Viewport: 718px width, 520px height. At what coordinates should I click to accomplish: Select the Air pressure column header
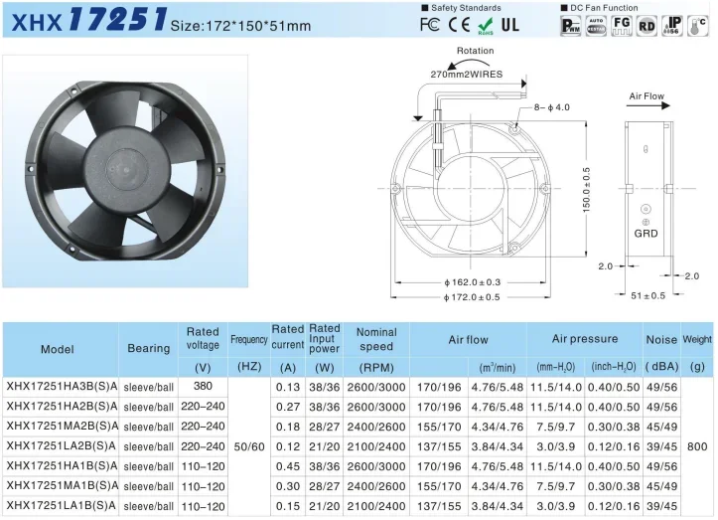click(x=585, y=339)
